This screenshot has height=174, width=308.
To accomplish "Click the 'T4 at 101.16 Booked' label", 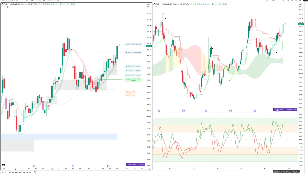I will [133, 52].
